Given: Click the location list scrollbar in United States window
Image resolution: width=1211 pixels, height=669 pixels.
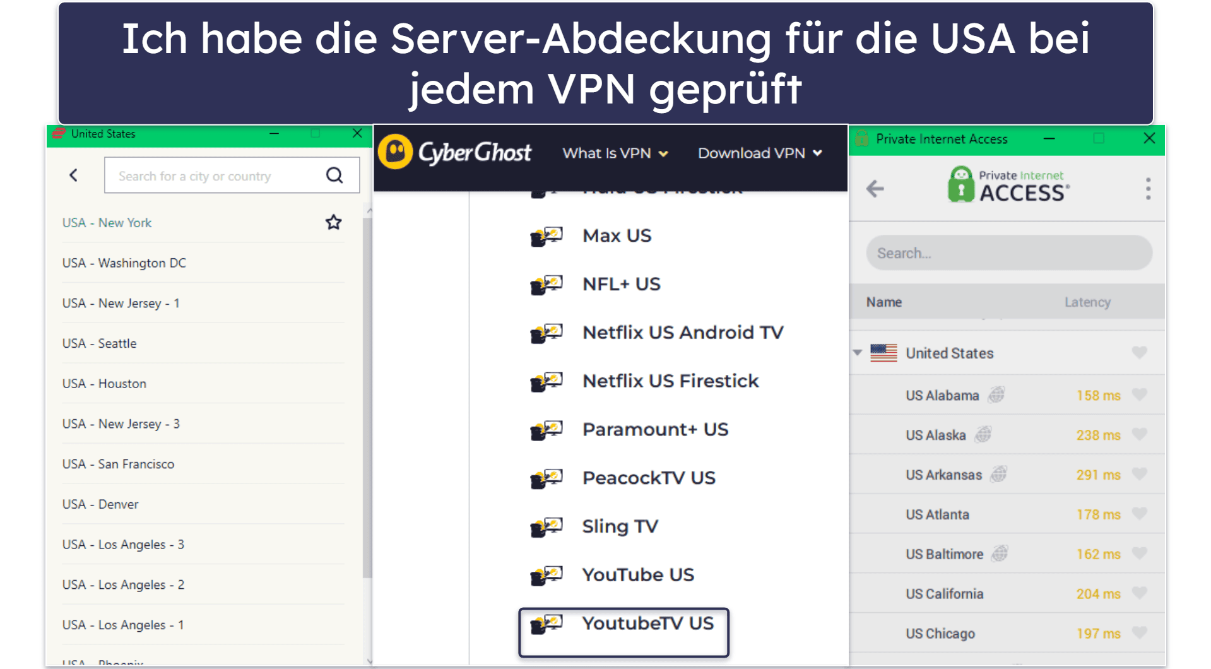Looking at the screenshot, I should click(367, 398).
